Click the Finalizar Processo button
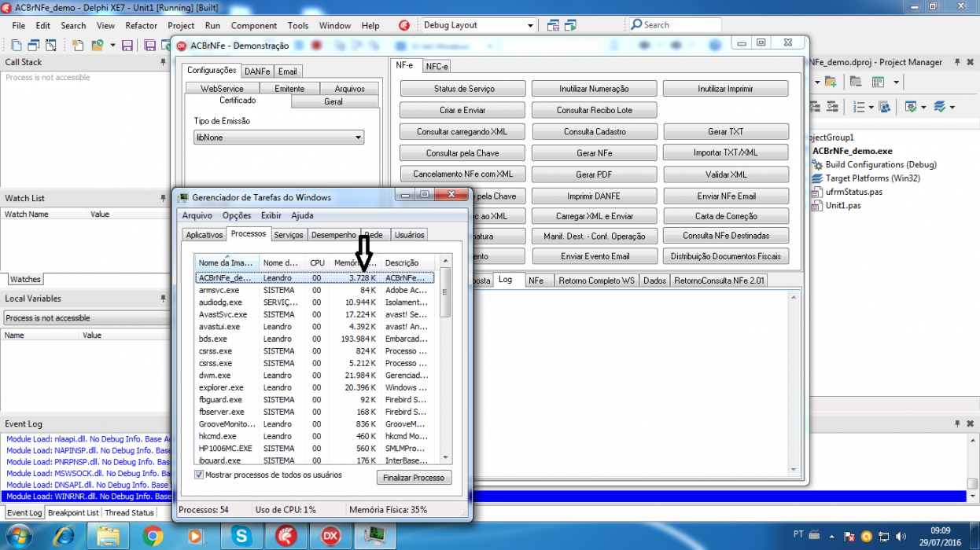Viewport: 980px width, 550px height. click(x=414, y=478)
